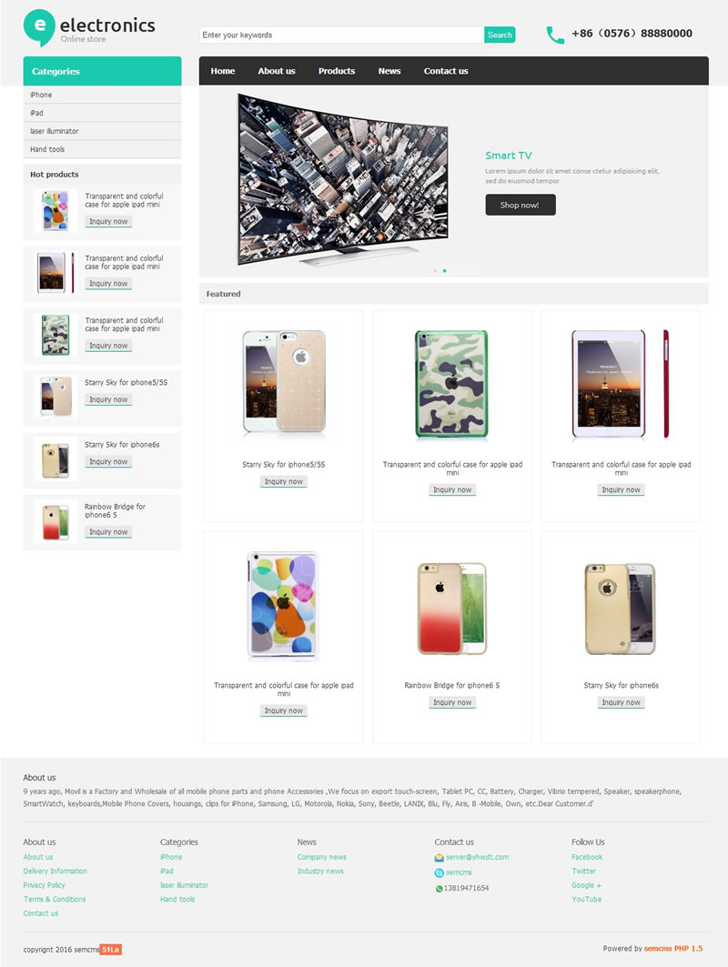Open the Contact us navigation tab

(x=446, y=71)
